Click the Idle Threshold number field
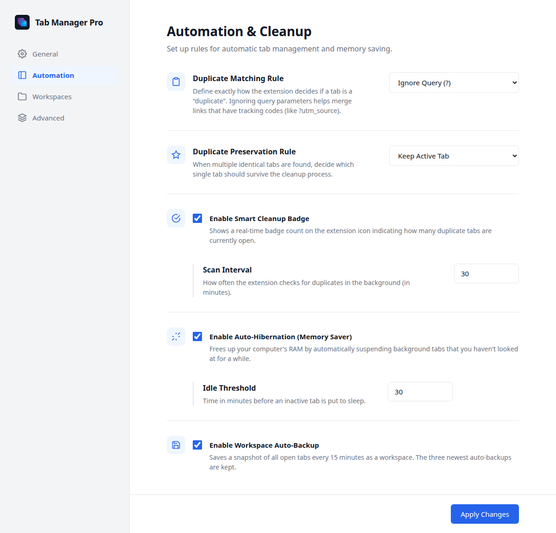Image resolution: width=556 pixels, height=533 pixels. [420, 392]
